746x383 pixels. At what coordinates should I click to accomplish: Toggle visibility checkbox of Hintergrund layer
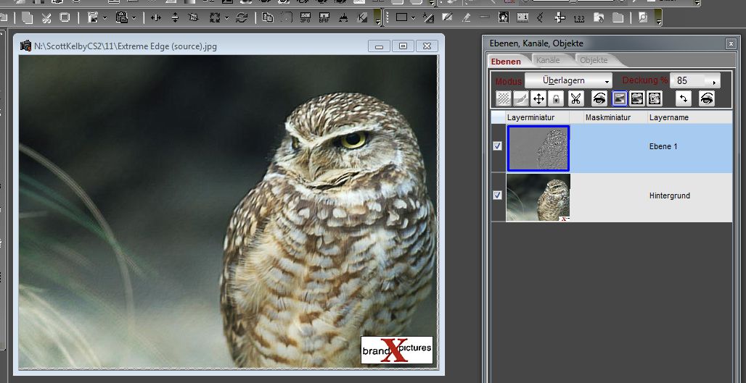tap(497, 195)
